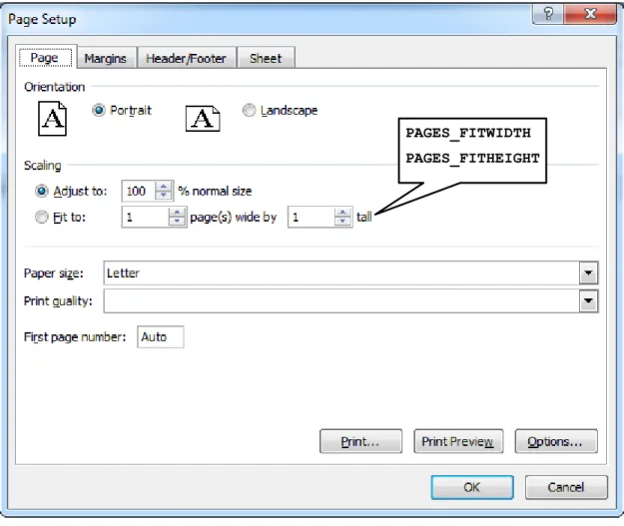Increase the Adjust to percentage value
Image resolution: width=624 pixels, height=526 pixels.
(x=164, y=187)
